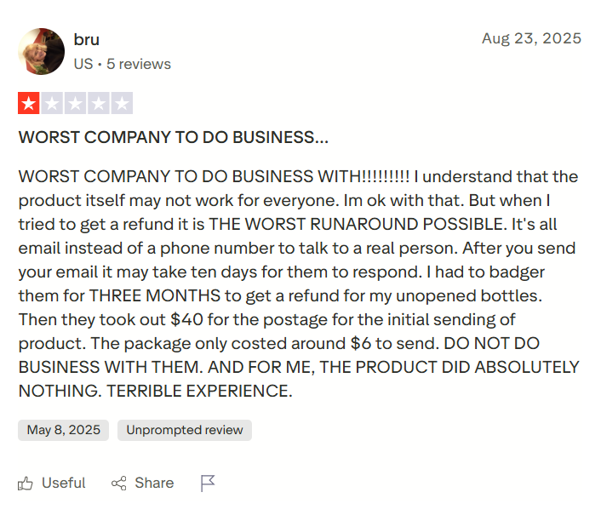
Task: Click the first red filled star
Action: click(29, 104)
